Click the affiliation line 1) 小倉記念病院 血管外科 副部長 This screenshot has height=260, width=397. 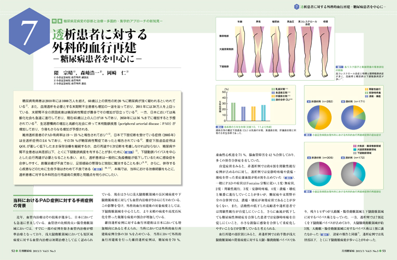pos(71,77)
